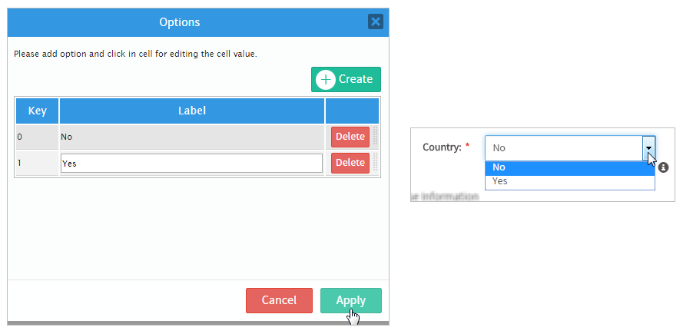Click key cell 0 in first row
683x334 pixels.
click(x=37, y=137)
